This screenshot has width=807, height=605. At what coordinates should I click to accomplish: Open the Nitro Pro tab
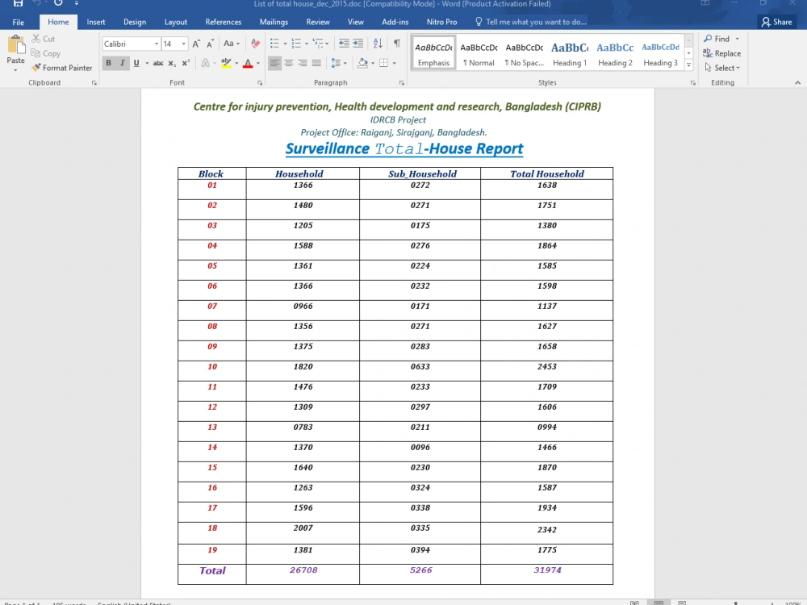(x=441, y=22)
